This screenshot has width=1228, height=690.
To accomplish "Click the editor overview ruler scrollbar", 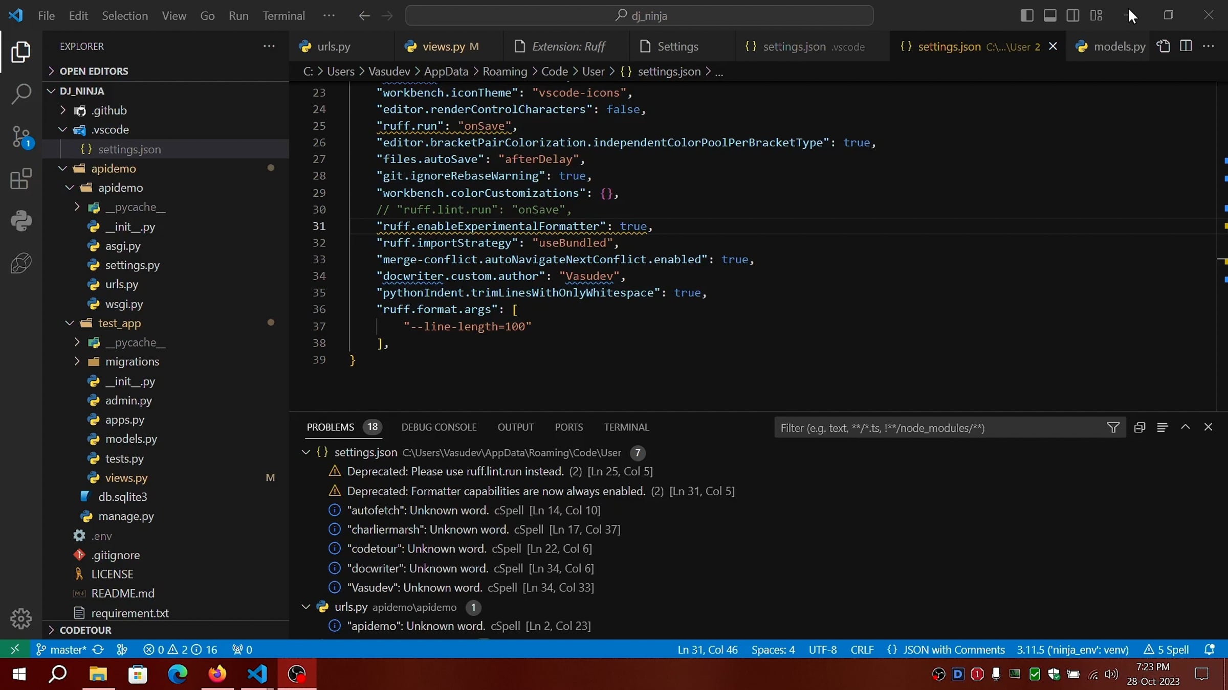I will click(1222, 245).
